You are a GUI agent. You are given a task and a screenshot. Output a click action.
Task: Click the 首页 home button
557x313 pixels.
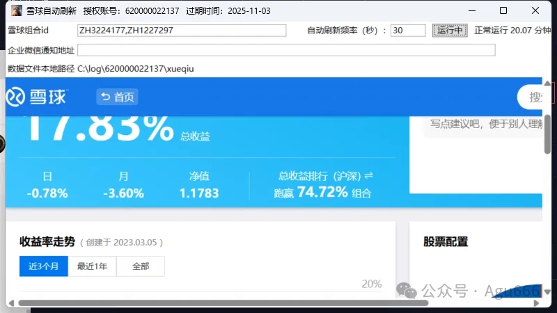pyautogui.click(x=117, y=97)
